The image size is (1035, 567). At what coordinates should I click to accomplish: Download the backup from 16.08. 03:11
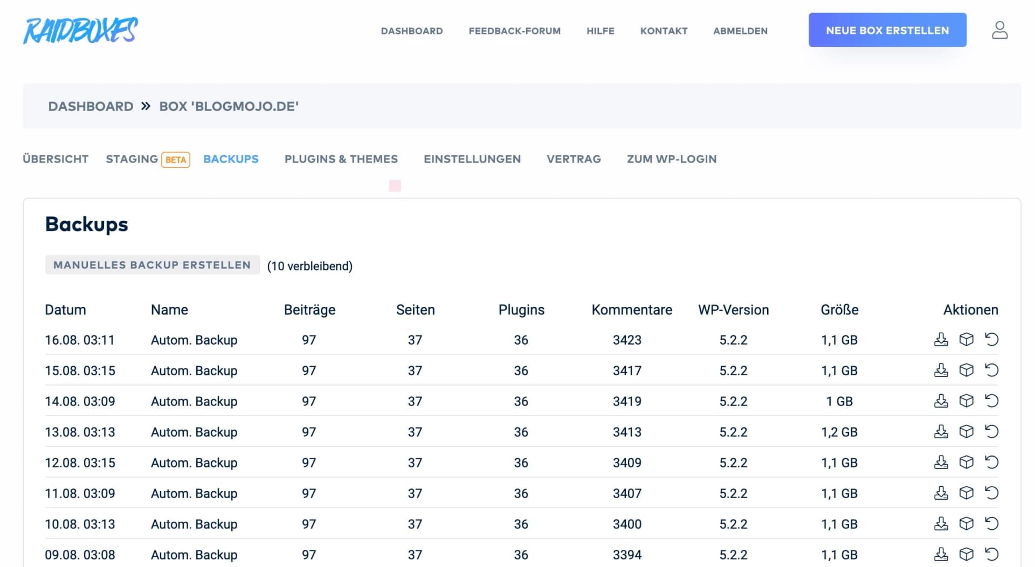tap(941, 339)
